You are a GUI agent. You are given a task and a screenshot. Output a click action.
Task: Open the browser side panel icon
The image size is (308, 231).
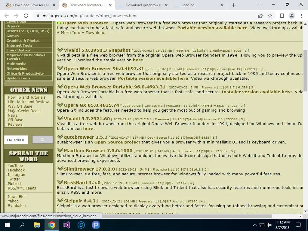[x=282, y=16]
